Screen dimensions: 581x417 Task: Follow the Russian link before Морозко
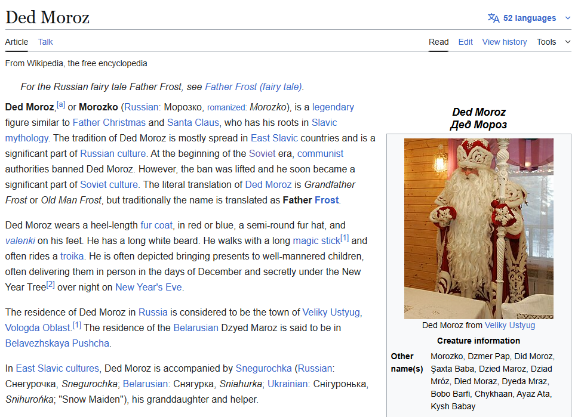141,107
